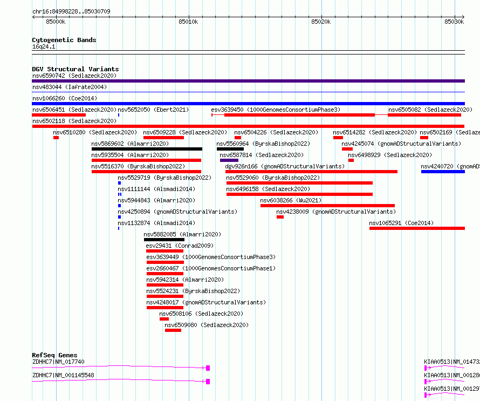Open nsv5529719 (ByrskaBishop2022) label
Screen dimensions: 480x401
click(x=164, y=178)
